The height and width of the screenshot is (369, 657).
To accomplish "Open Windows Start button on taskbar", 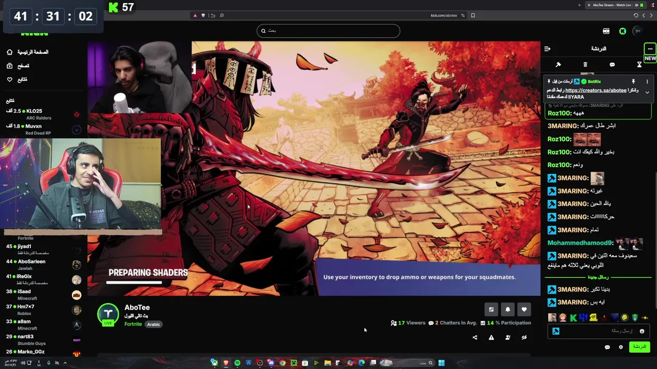I will click(441, 363).
